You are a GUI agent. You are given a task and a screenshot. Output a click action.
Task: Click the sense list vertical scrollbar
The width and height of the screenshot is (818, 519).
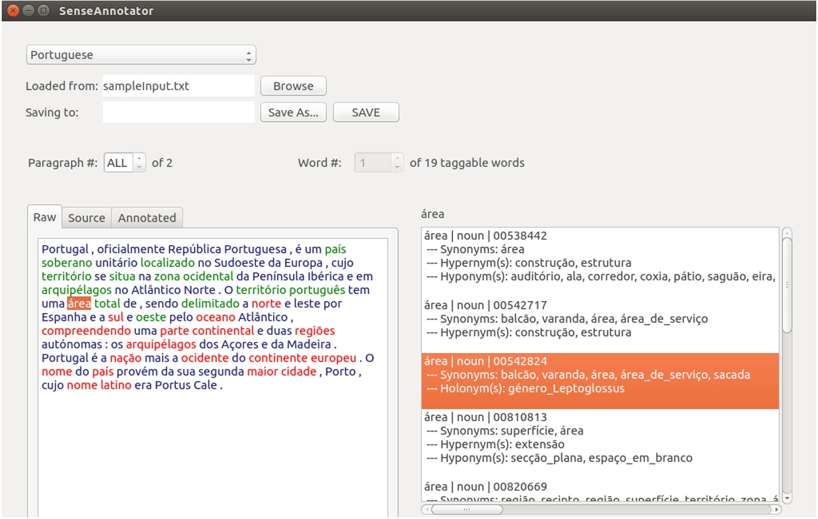[x=787, y=286]
